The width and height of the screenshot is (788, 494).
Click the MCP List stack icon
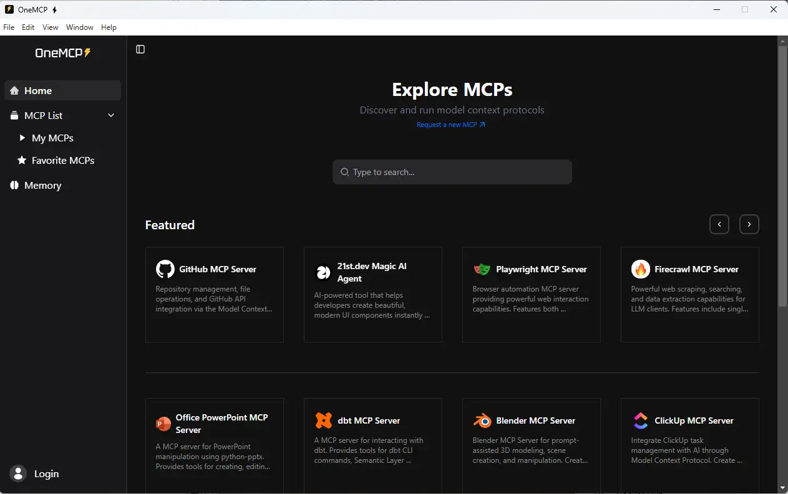14,116
